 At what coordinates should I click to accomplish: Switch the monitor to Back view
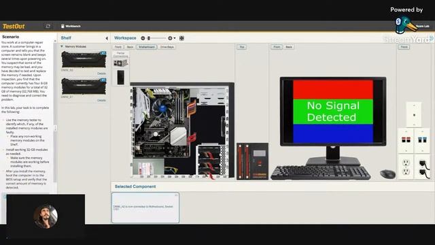[x=289, y=47]
